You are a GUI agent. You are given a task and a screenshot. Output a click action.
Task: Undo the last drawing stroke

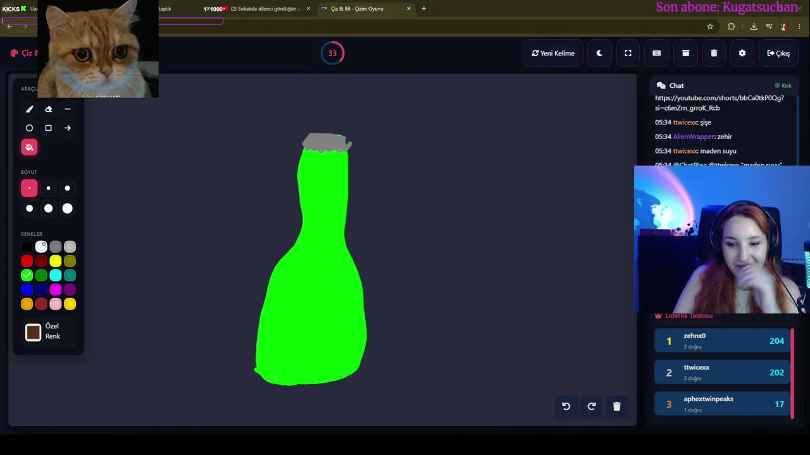click(566, 406)
